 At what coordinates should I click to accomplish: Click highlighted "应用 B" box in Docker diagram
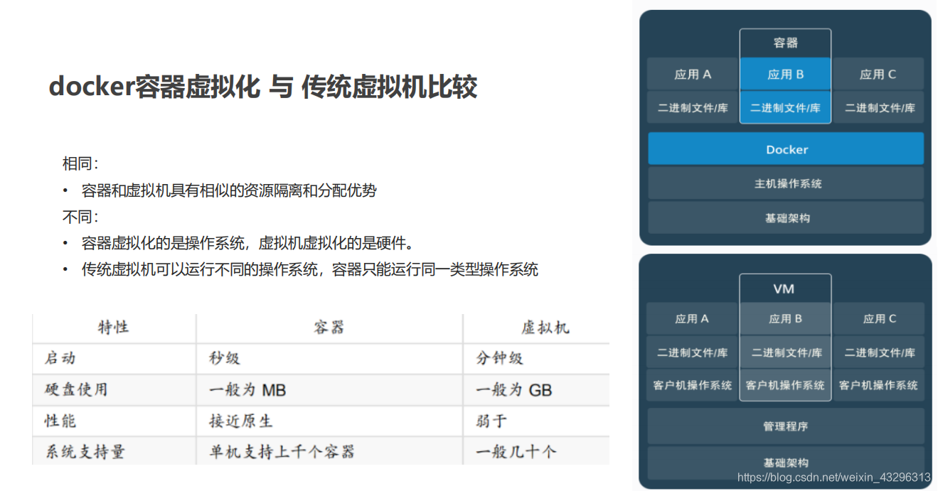click(785, 74)
